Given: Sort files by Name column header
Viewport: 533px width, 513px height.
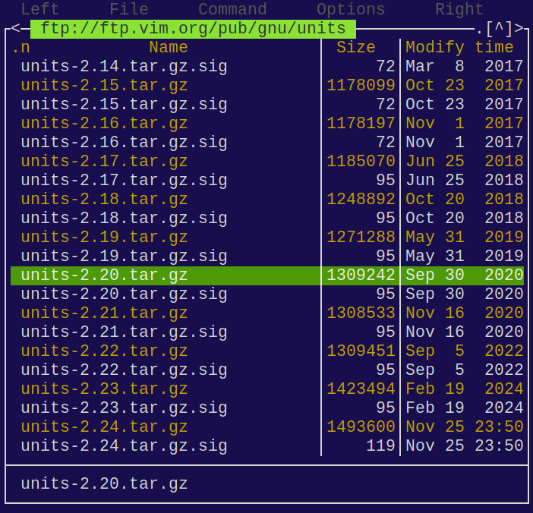Looking at the screenshot, I should [168, 48].
